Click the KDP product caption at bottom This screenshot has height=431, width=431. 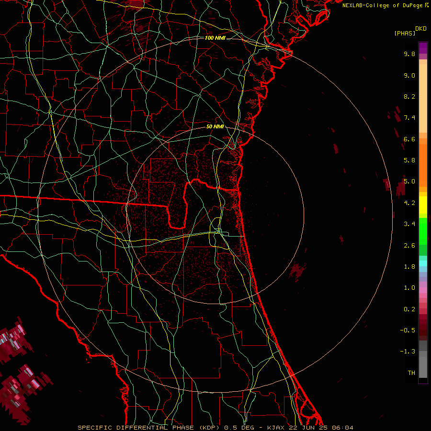[215, 428]
